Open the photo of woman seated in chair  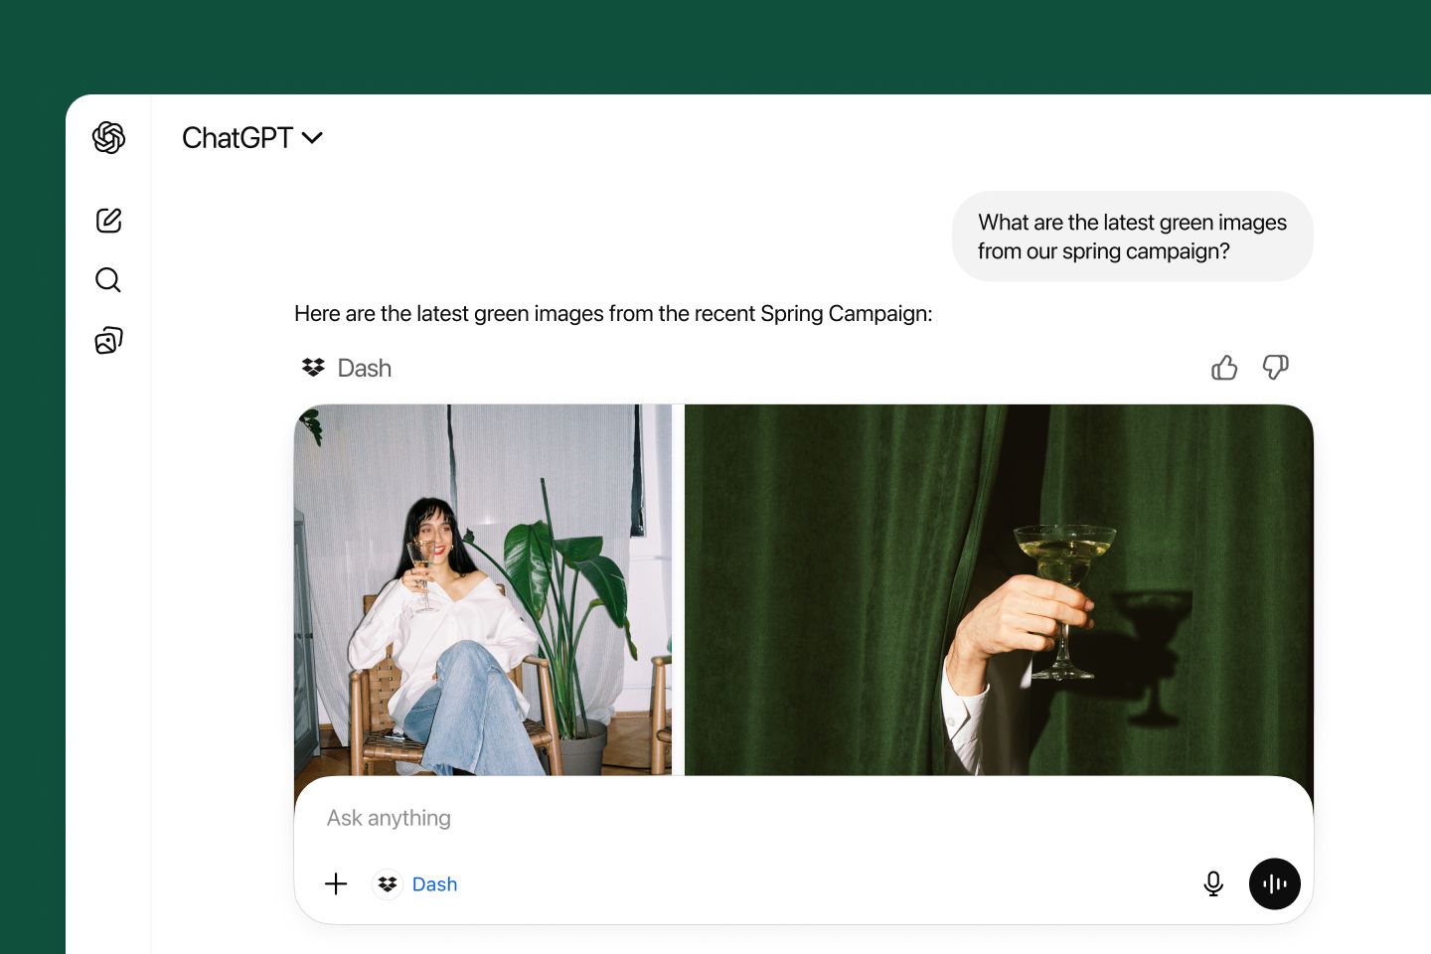pos(483,588)
